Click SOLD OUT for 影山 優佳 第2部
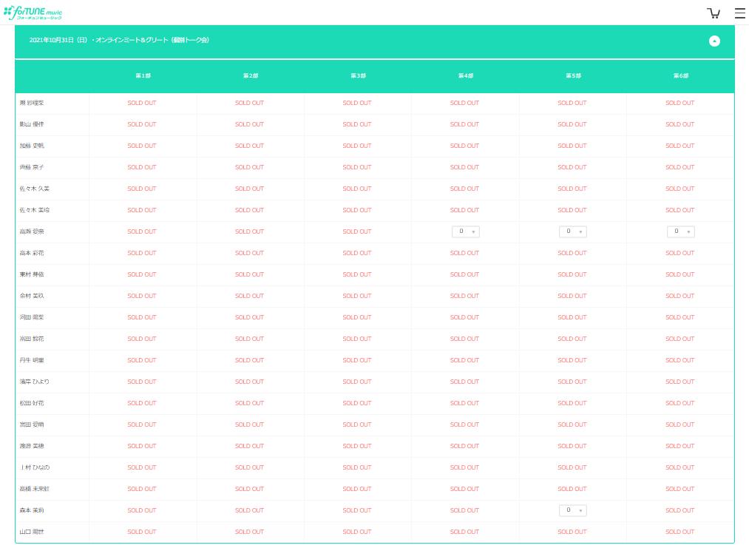Screen dimensions: 749x548 tap(249, 125)
